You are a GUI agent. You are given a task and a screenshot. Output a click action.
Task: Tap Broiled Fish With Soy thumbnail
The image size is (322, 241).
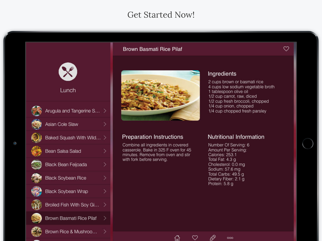tap(37, 205)
